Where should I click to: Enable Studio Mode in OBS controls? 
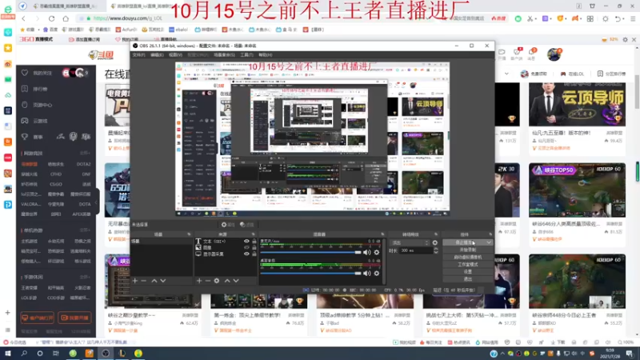click(x=468, y=265)
